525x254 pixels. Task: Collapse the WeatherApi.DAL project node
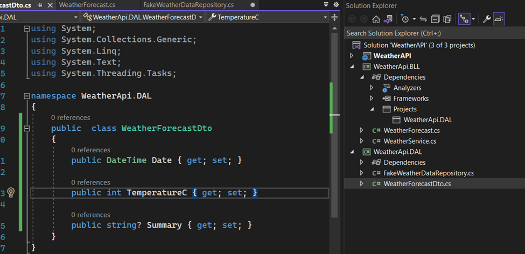(x=352, y=152)
